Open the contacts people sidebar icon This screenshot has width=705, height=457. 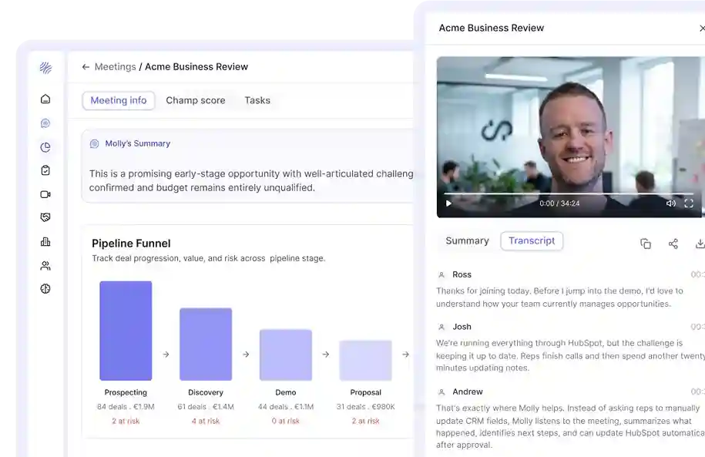(x=45, y=266)
